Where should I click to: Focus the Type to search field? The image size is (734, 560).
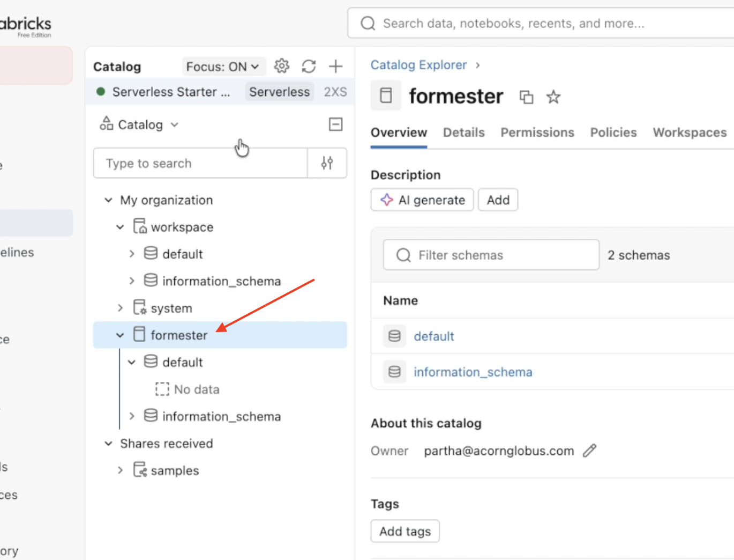pyautogui.click(x=200, y=163)
